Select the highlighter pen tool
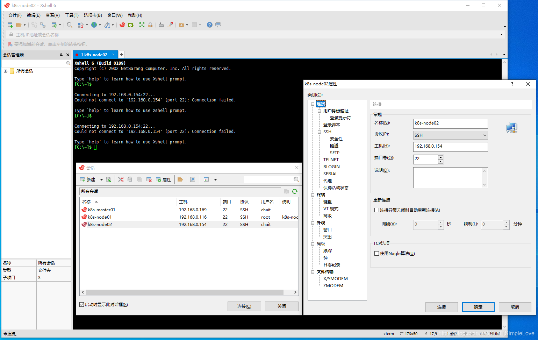 170,25
